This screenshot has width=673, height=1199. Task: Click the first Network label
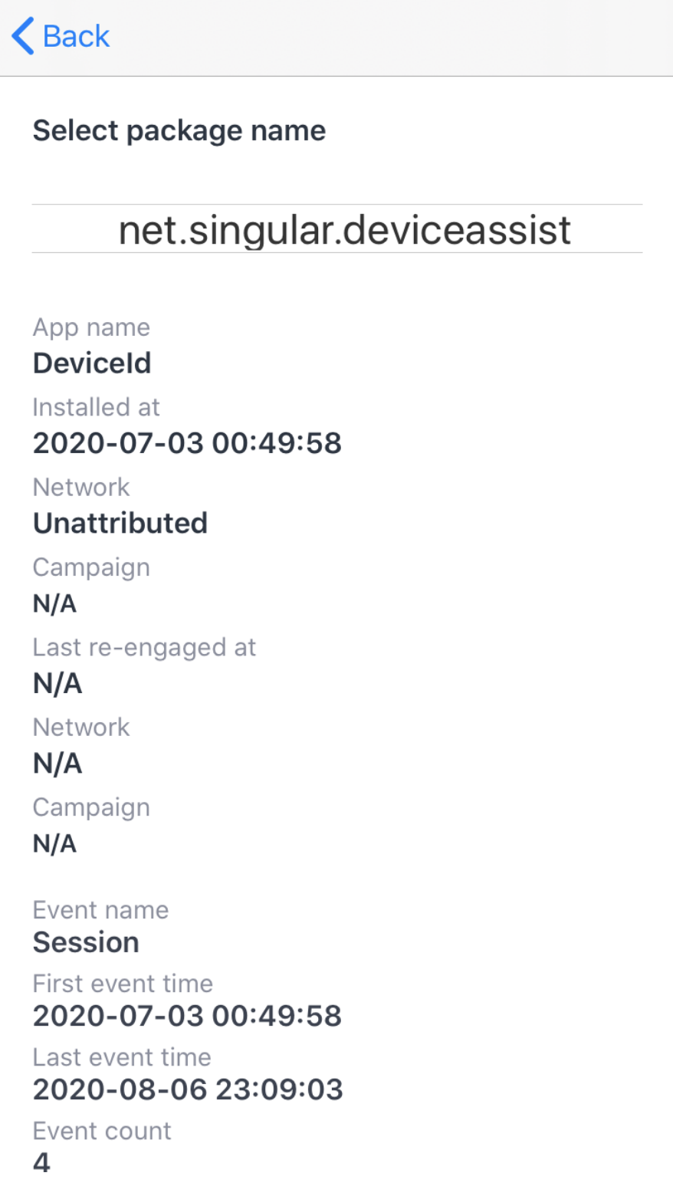(x=80, y=487)
